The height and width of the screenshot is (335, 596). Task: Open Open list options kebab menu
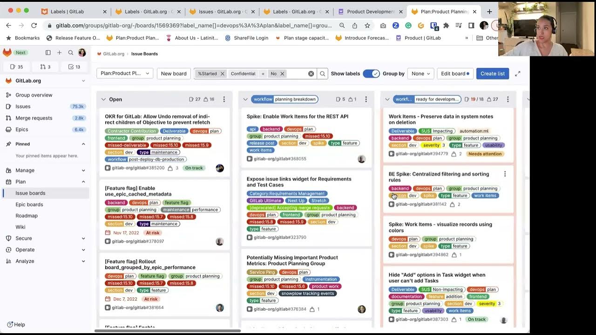tap(224, 99)
